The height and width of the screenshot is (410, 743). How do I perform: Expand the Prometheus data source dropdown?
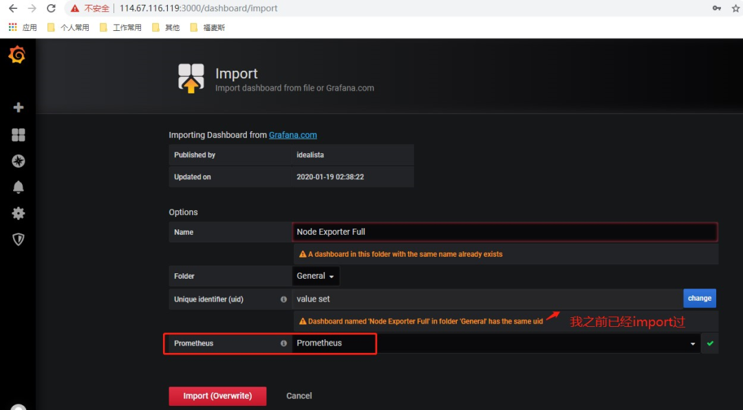(x=496, y=343)
